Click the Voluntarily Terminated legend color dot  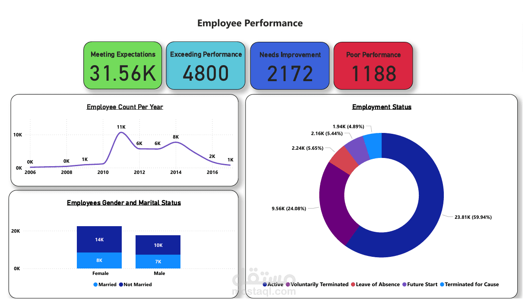tap(288, 284)
